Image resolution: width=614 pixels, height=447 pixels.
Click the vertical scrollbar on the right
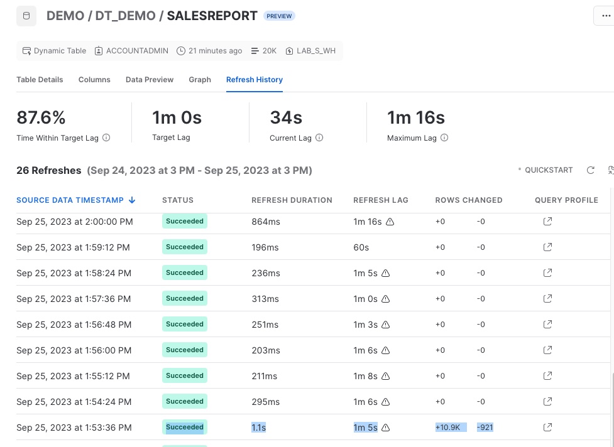[x=611, y=408]
